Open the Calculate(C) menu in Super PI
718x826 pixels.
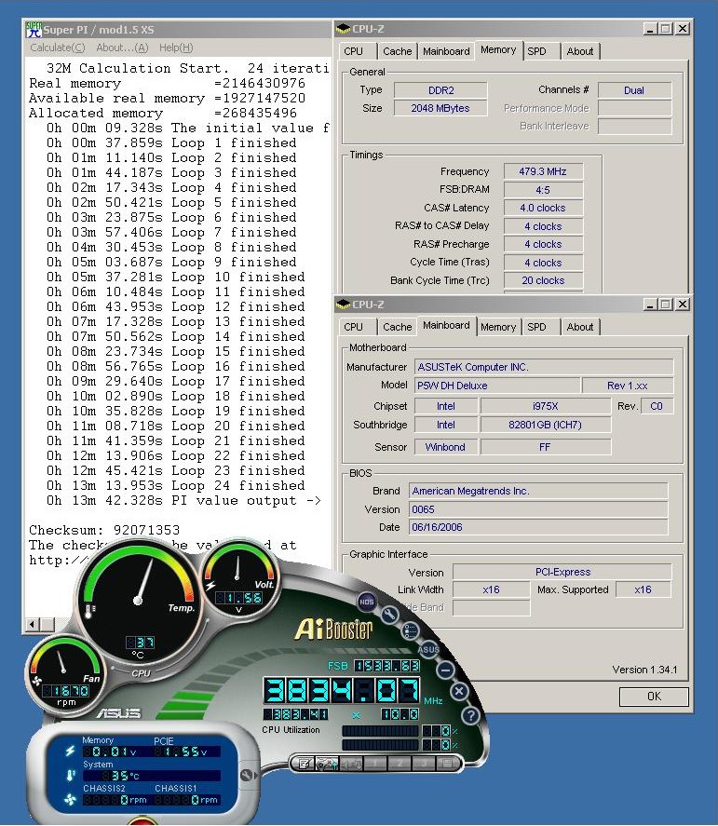pyautogui.click(x=58, y=47)
